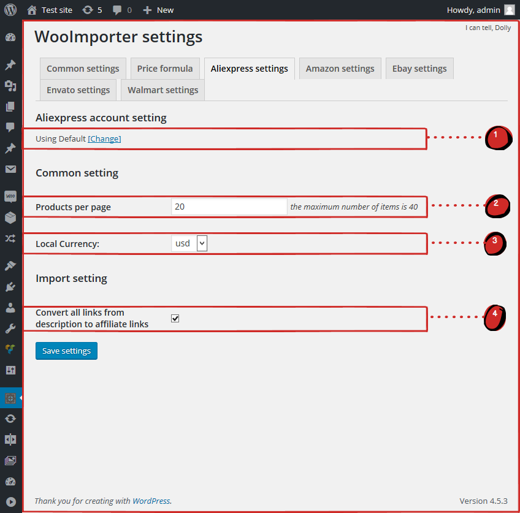This screenshot has height=513, width=520.
Task: Click the envelope mail icon in the sidebar
Action: 10,169
